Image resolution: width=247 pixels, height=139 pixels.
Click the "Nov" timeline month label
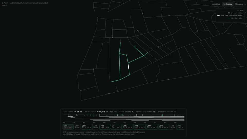pyautogui.click(x=165, y=122)
